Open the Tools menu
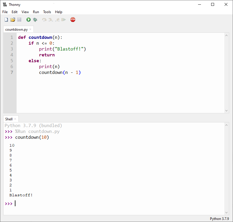233x222 pixels. [47, 12]
